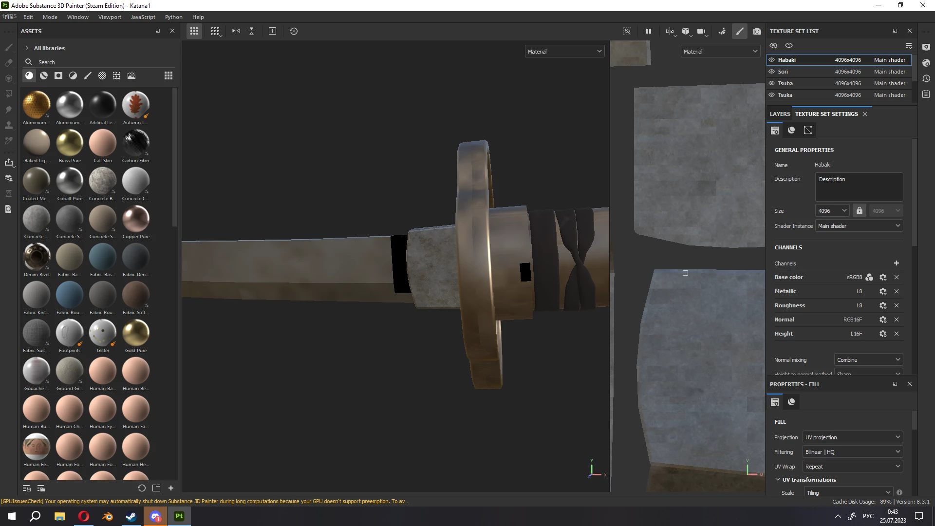
Task: Click the Description text field
Action: coord(859,187)
